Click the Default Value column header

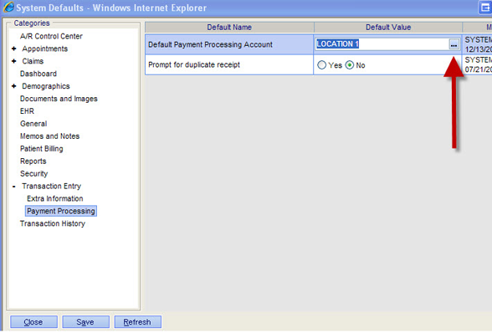[388, 28]
